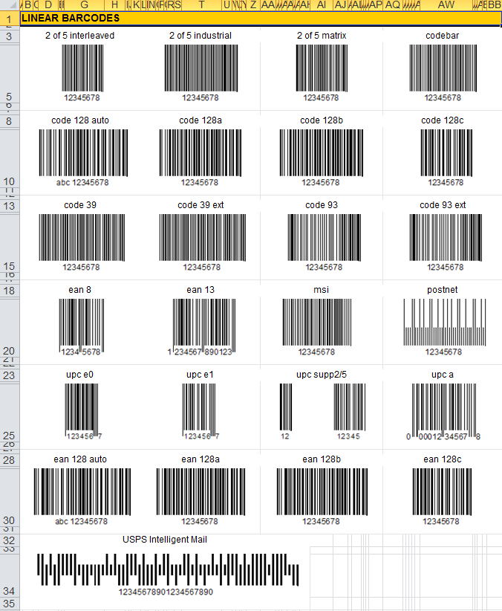
Task: Select row 18 via its row header
Action: pyautogui.click(x=10, y=291)
